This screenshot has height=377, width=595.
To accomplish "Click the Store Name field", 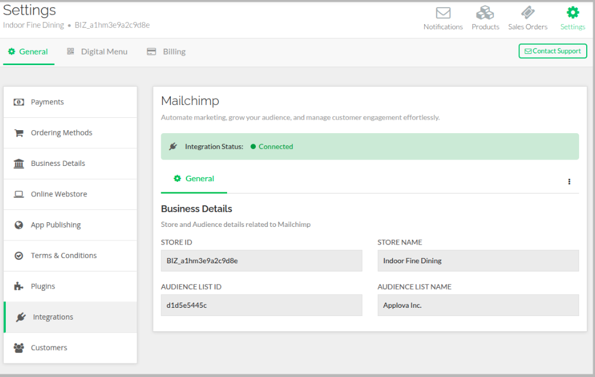I will pos(478,261).
